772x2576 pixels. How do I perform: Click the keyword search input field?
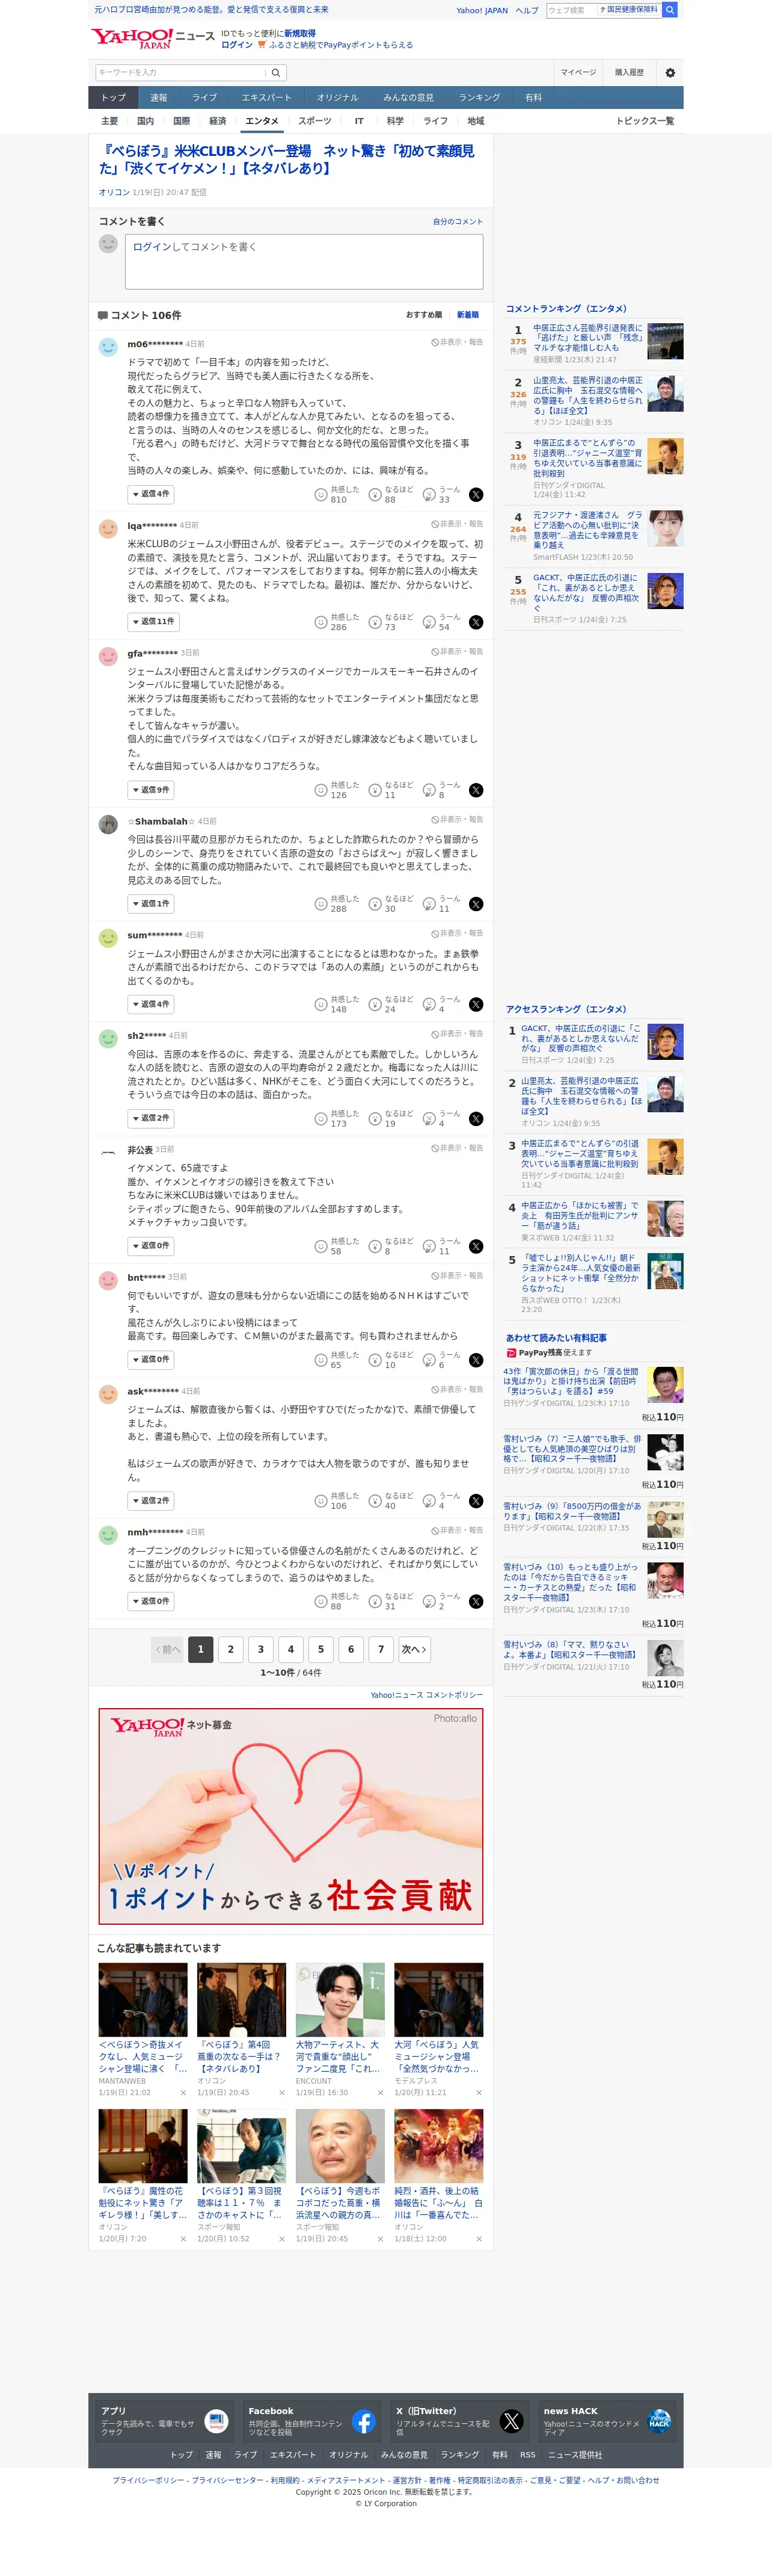181,73
